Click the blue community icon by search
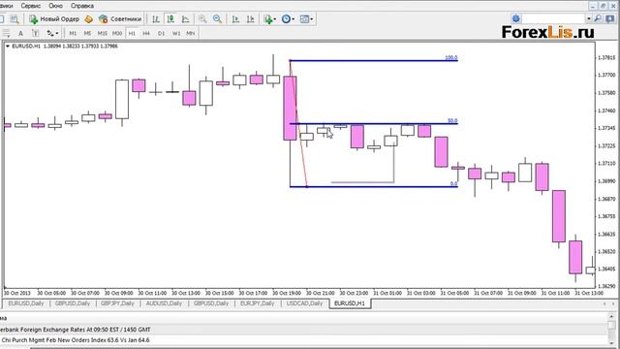Viewport: 620px width, 349px height. 515,18
